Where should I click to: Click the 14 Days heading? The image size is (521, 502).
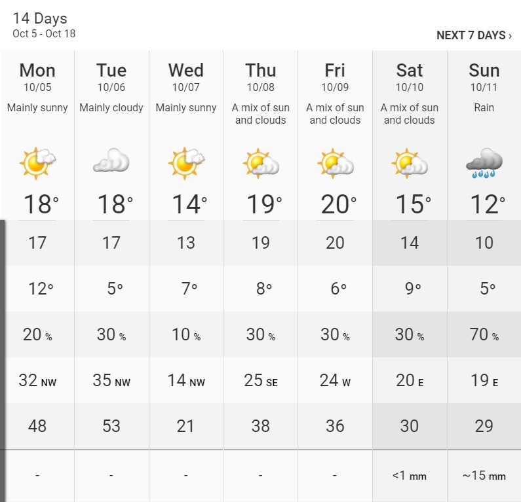pos(40,18)
